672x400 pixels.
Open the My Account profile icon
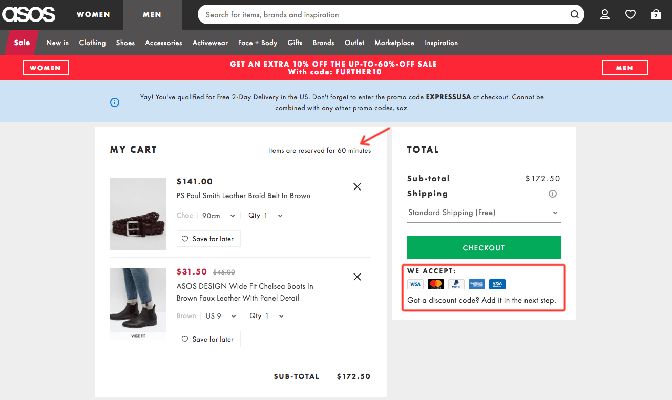[605, 14]
